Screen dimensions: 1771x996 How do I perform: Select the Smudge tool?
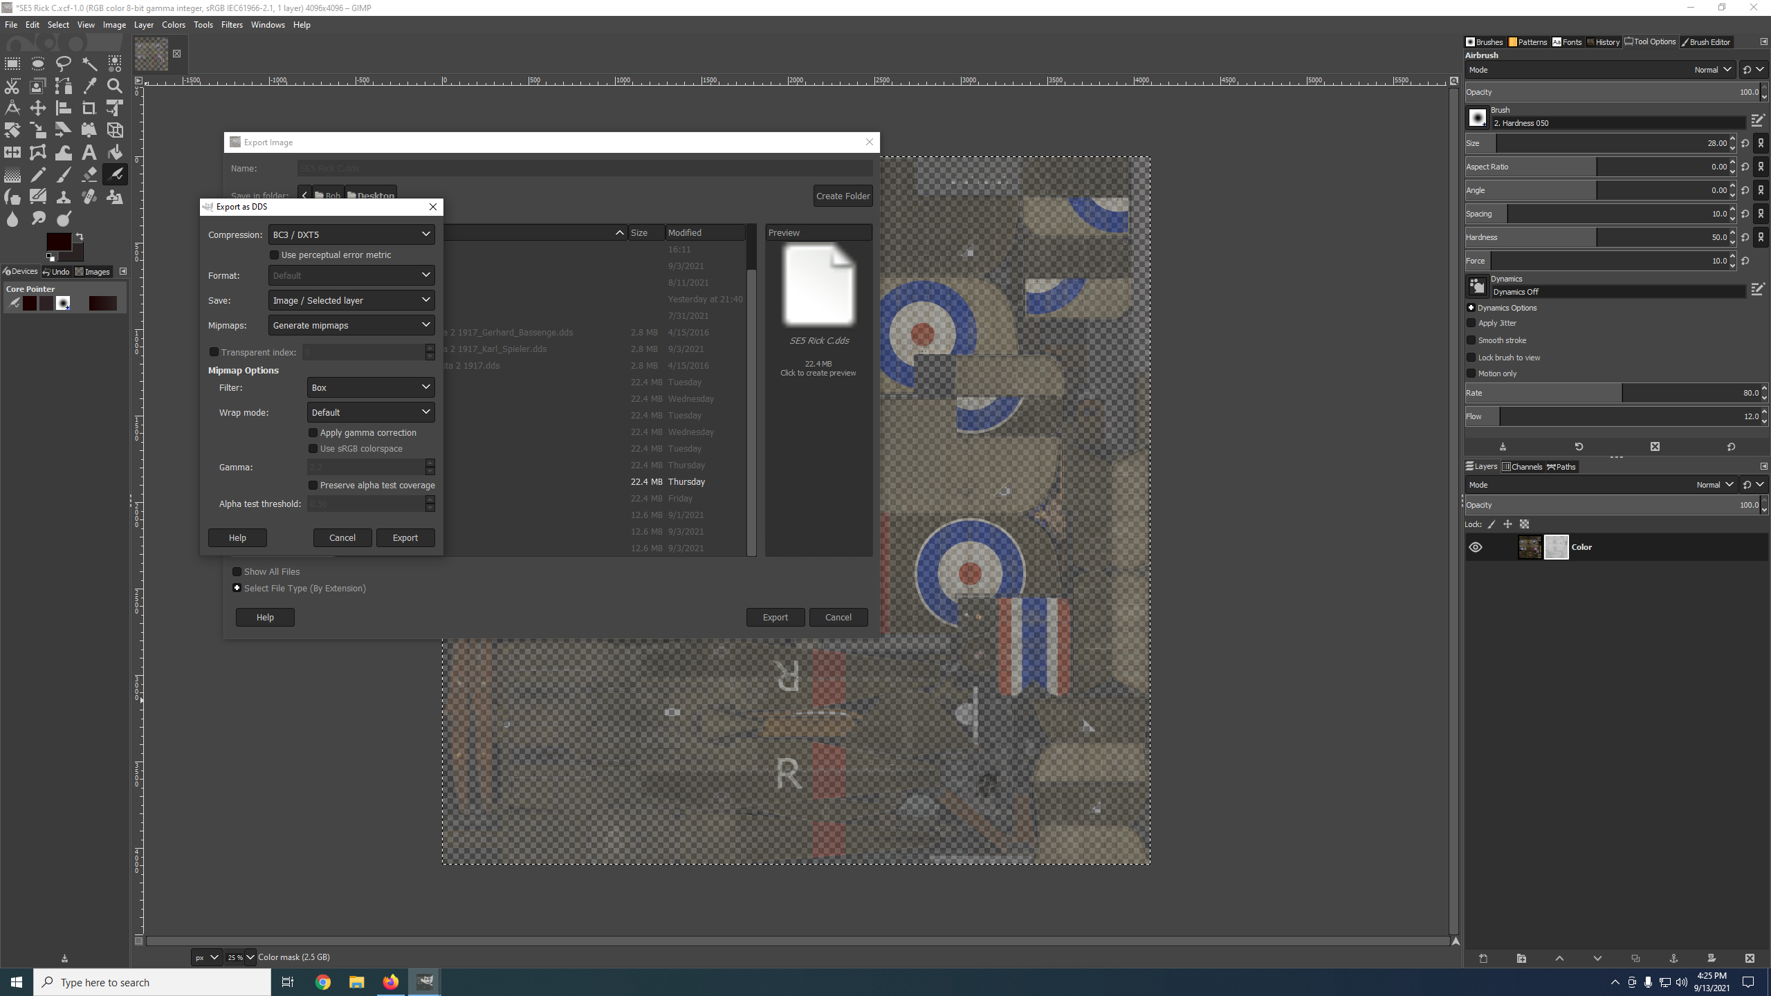38,219
